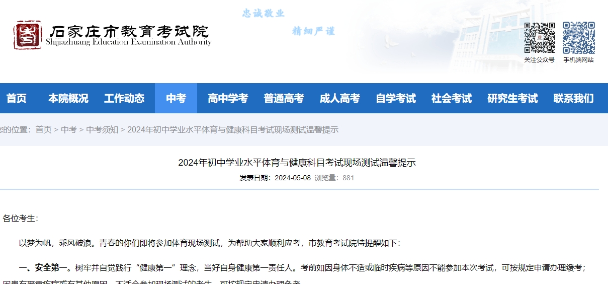Click the article title heading
608x284 pixels.
[x=297, y=163]
